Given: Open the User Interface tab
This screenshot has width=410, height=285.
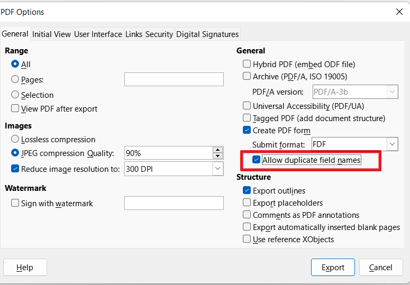Looking at the screenshot, I should point(98,34).
